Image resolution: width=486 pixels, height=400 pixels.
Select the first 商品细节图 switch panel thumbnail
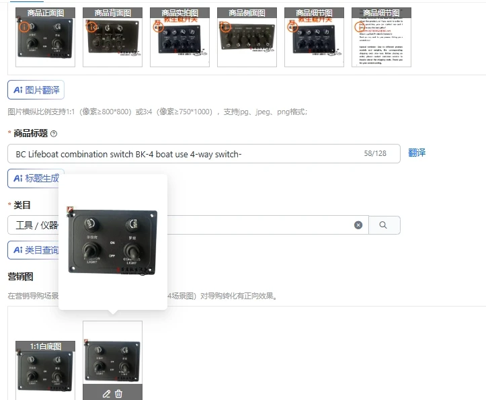pyautogui.click(x=315, y=37)
